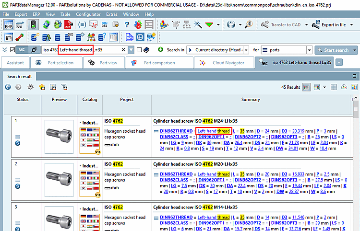Toggle the checkbox beside the book icon
This screenshot has height=231, width=360.
click(x=139, y=50)
